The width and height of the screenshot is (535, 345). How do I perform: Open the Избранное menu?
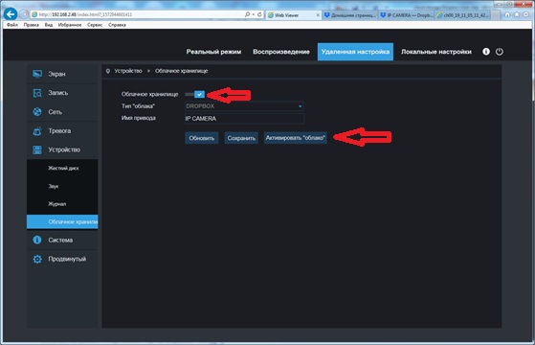coord(70,25)
